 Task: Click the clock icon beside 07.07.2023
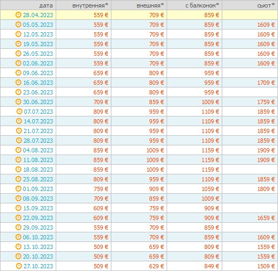19,111
